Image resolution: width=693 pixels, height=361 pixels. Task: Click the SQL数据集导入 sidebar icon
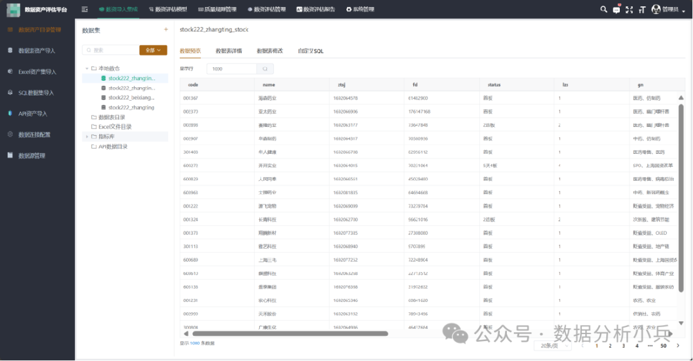pyautogui.click(x=10, y=92)
